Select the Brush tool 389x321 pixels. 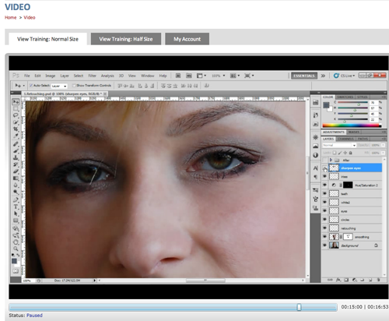(x=16, y=150)
